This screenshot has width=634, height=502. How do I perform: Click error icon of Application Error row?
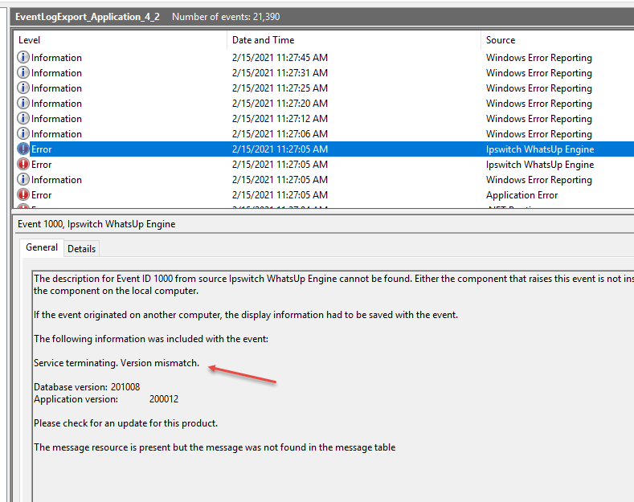[x=23, y=195]
